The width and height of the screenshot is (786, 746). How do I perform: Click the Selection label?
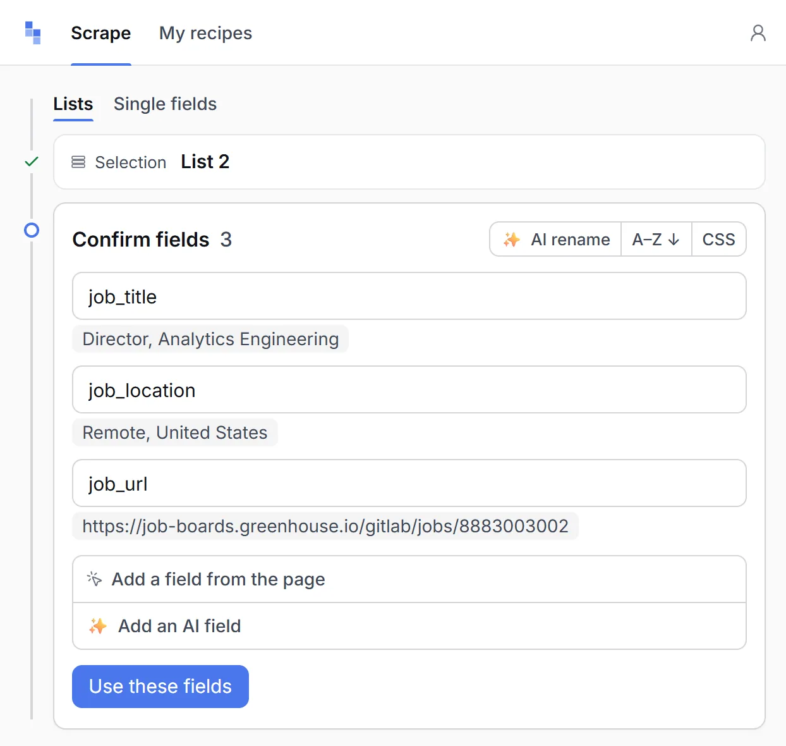click(x=131, y=162)
